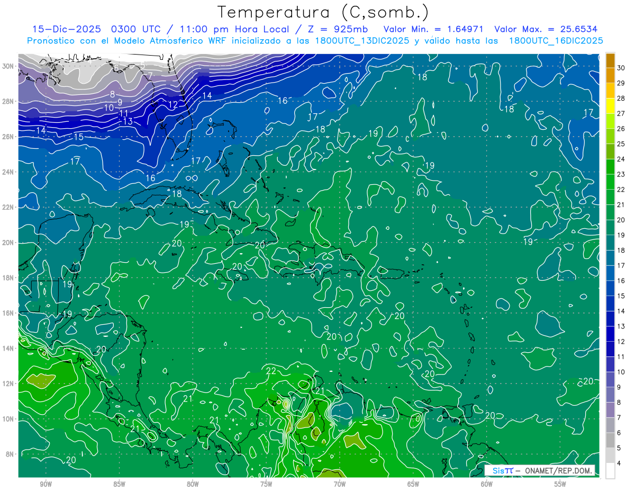This screenshot has width=635, height=491.
Task: Click the '10N' latitude axis label
Action: tap(8, 419)
